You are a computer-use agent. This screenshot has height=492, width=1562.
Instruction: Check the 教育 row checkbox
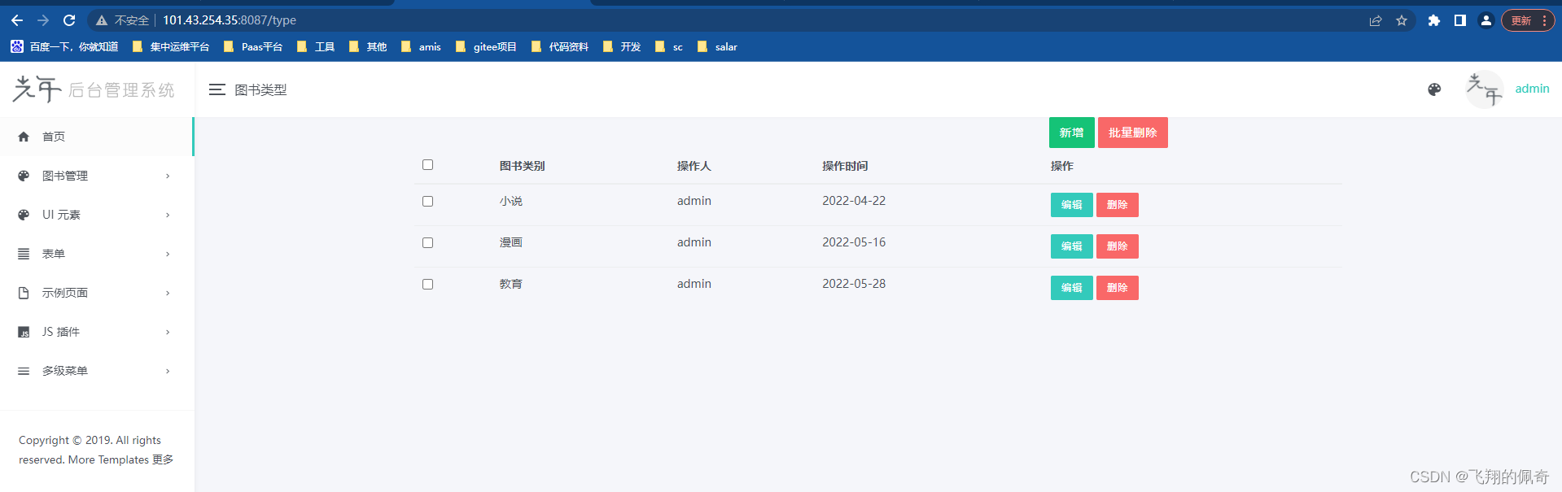(427, 285)
